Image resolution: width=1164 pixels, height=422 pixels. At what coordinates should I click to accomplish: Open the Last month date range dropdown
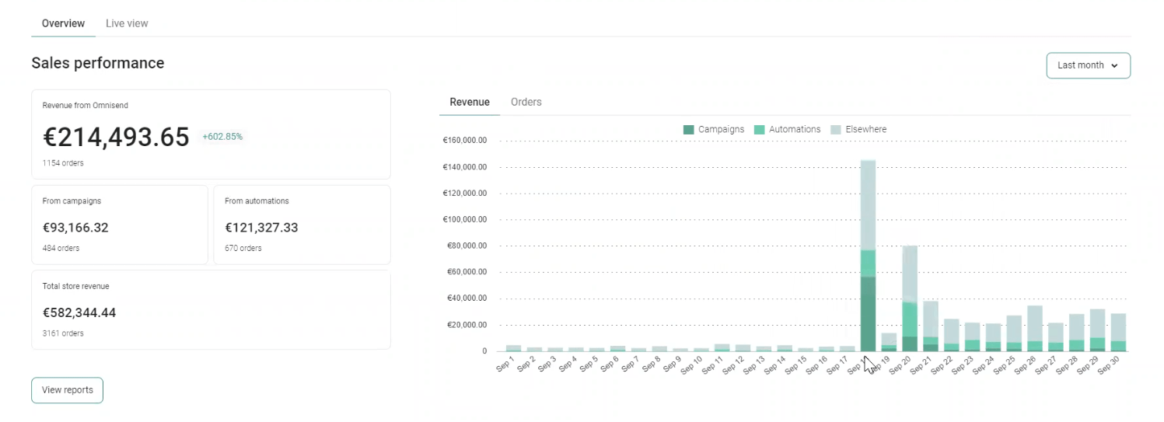point(1088,66)
